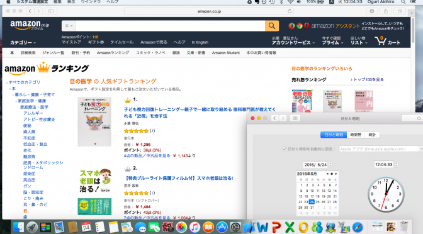Select アレルギー category in sidebar
Viewport: 423px width, 234px height.
pyautogui.click(x=33, y=113)
